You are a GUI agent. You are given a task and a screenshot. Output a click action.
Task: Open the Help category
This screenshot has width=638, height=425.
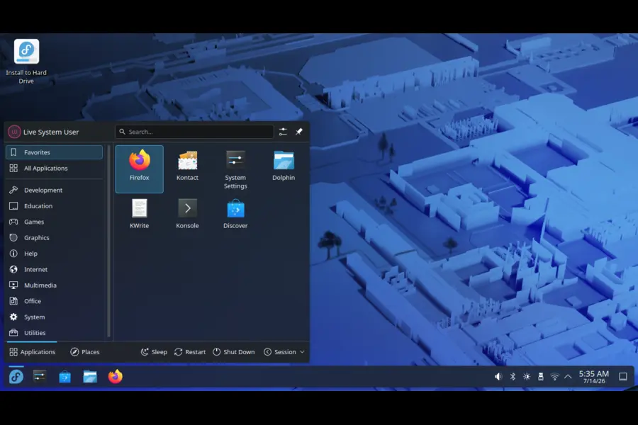[54, 254]
